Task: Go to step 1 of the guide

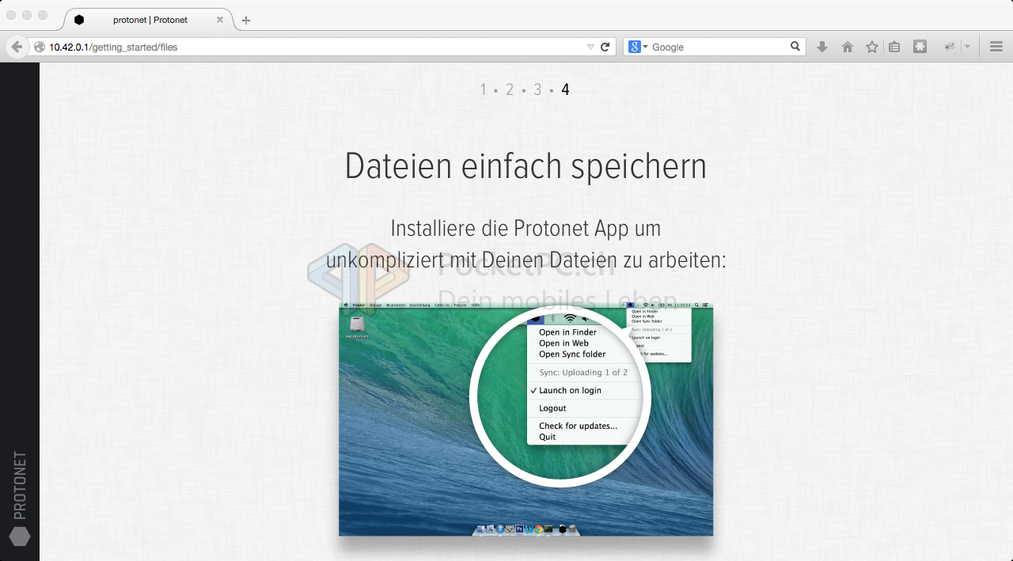Action: click(483, 89)
